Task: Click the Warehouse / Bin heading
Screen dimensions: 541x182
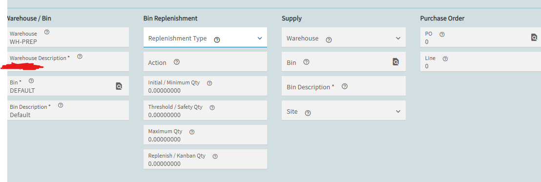Action: (29, 18)
